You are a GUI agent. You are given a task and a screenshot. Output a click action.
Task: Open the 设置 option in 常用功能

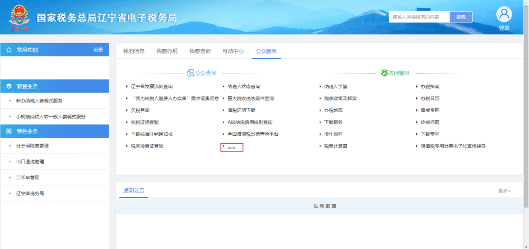coord(98,50)
